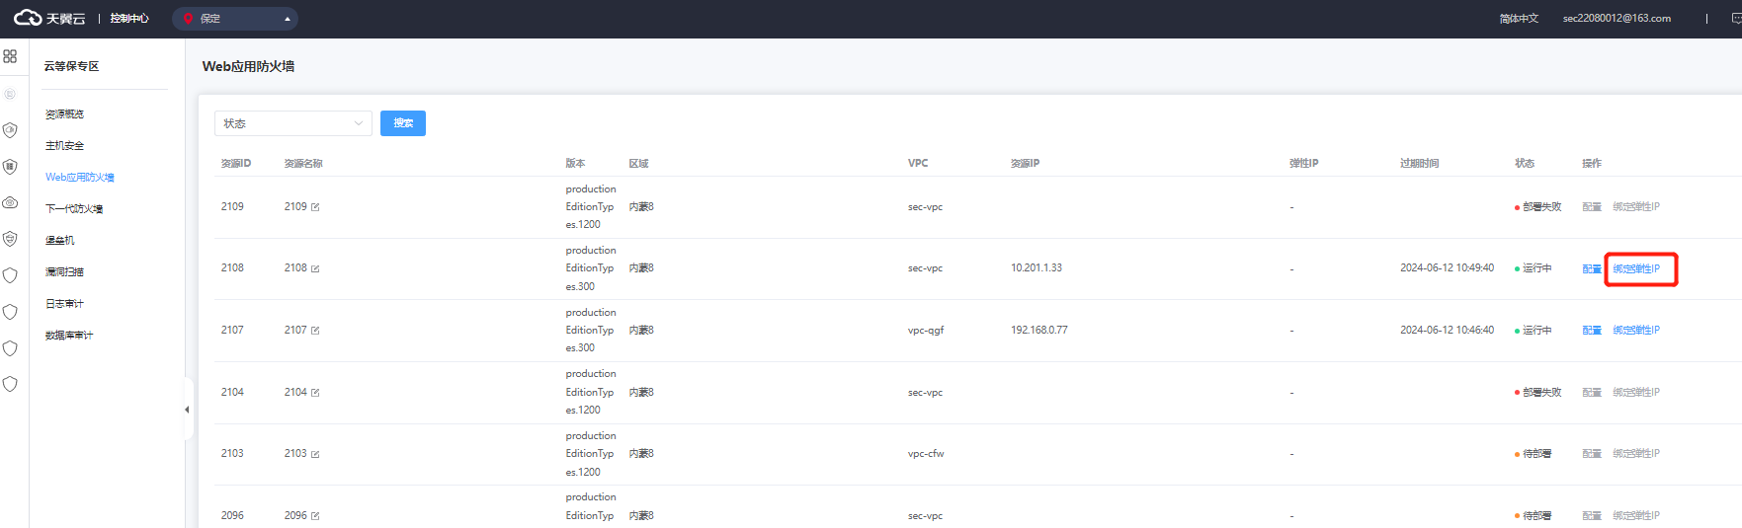This screenshot has height=528, width=1742.
Task: Click the edit icon beside resource name 2108
Action: 315,268
